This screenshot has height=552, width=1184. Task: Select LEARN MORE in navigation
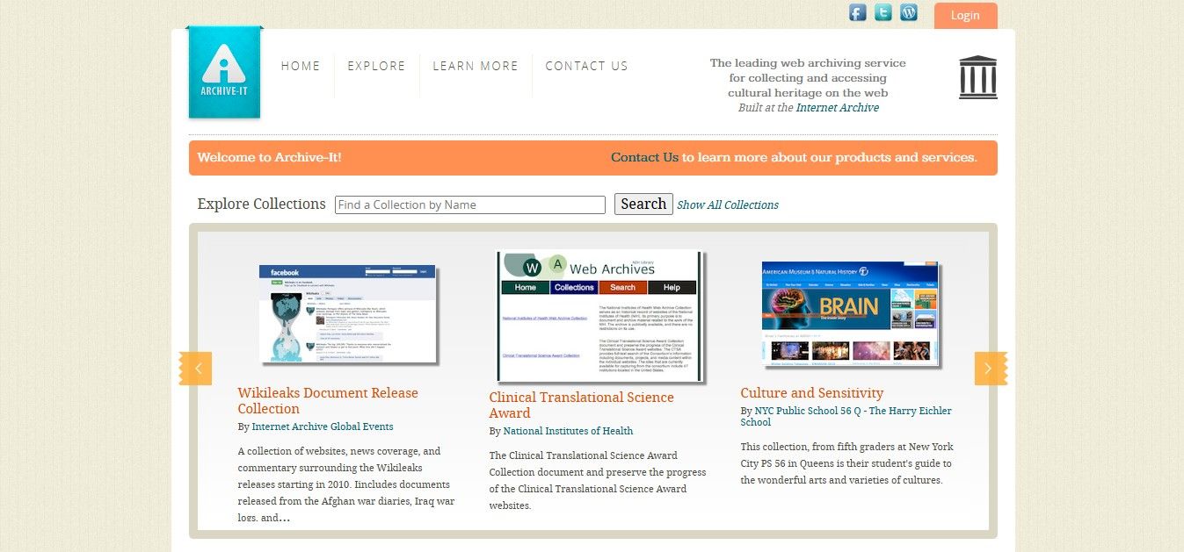point(476,66)
